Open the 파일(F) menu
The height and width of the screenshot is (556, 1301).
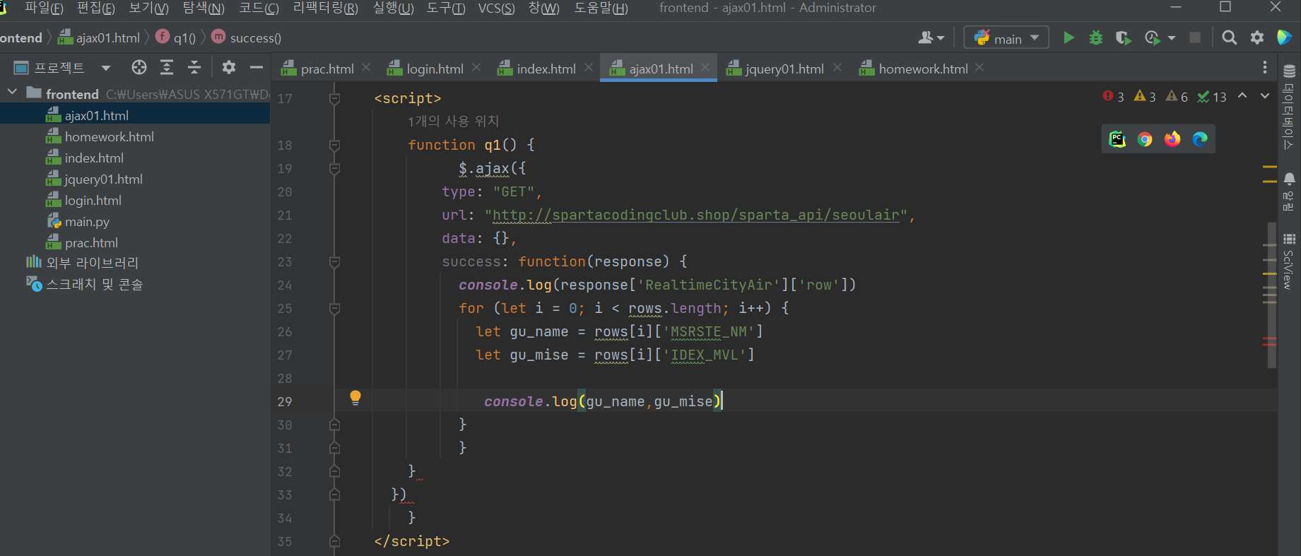44,8
